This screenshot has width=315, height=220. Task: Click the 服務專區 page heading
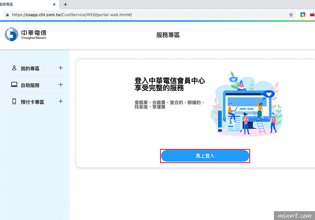click(x=168, y=35)
